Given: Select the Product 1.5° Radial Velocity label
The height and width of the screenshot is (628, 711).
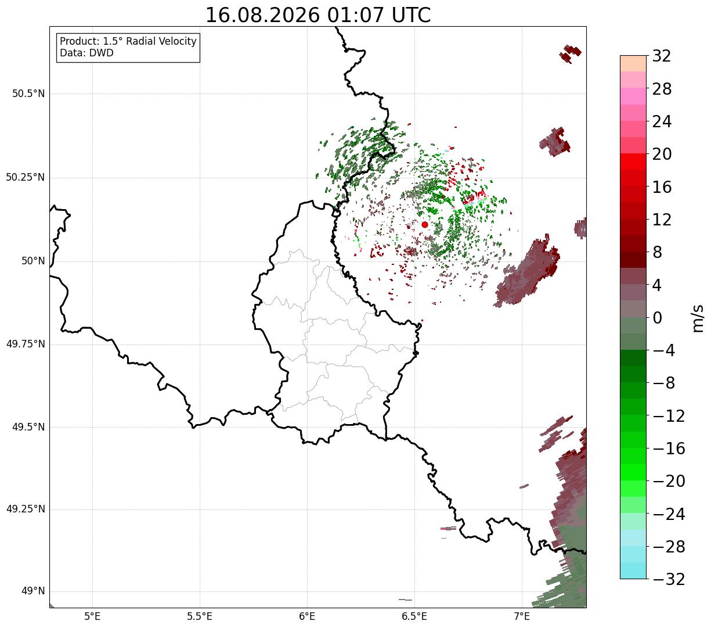Looking at the screenshot, I should [128, 42].
